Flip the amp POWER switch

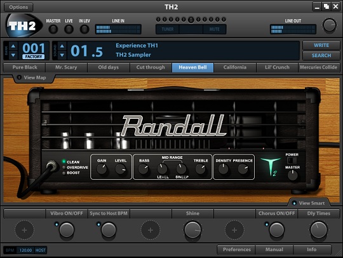pyautogui.click(x=292, y=160)
